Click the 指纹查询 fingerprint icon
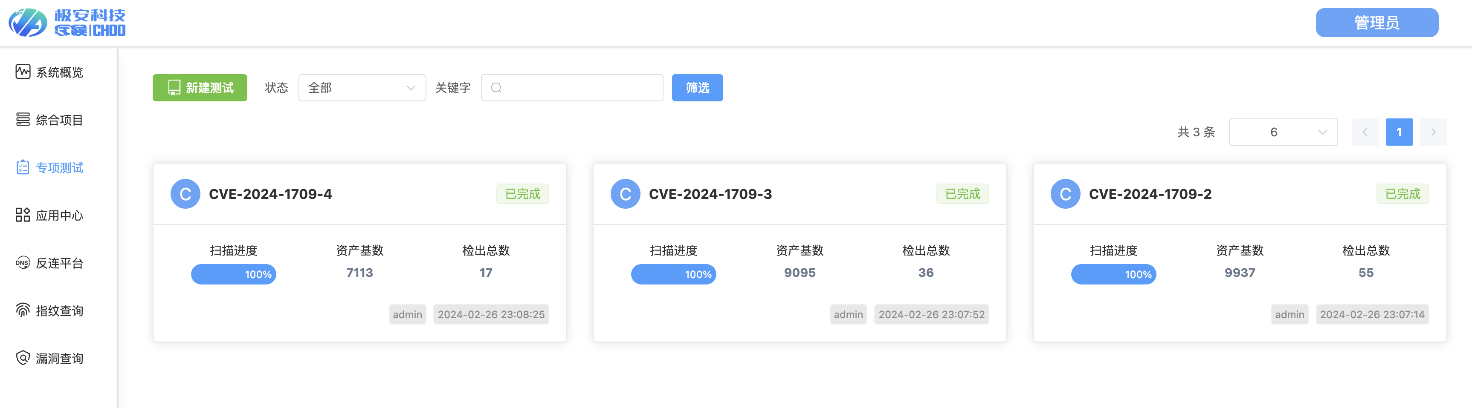Viewport: 1472px width, 408px height. [x=23, y=310]
